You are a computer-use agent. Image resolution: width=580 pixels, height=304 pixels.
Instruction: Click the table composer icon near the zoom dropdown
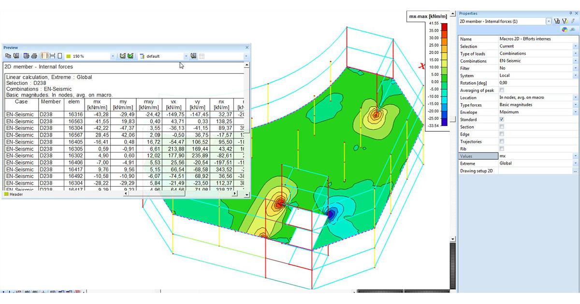click(122, 55)
